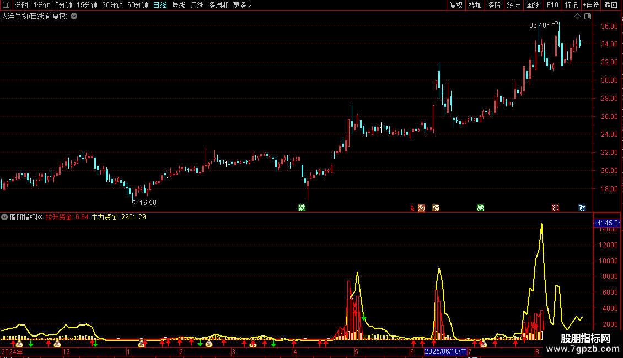Open the 涨 event marker on chart
Image resolution: width=623 pixels, height=358 pixels.
coord(555,208)
